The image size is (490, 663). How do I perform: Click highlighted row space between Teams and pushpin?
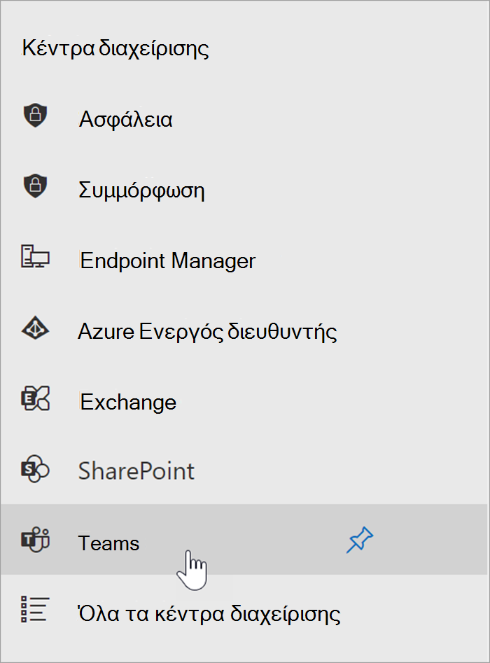(x=242, y=540)
